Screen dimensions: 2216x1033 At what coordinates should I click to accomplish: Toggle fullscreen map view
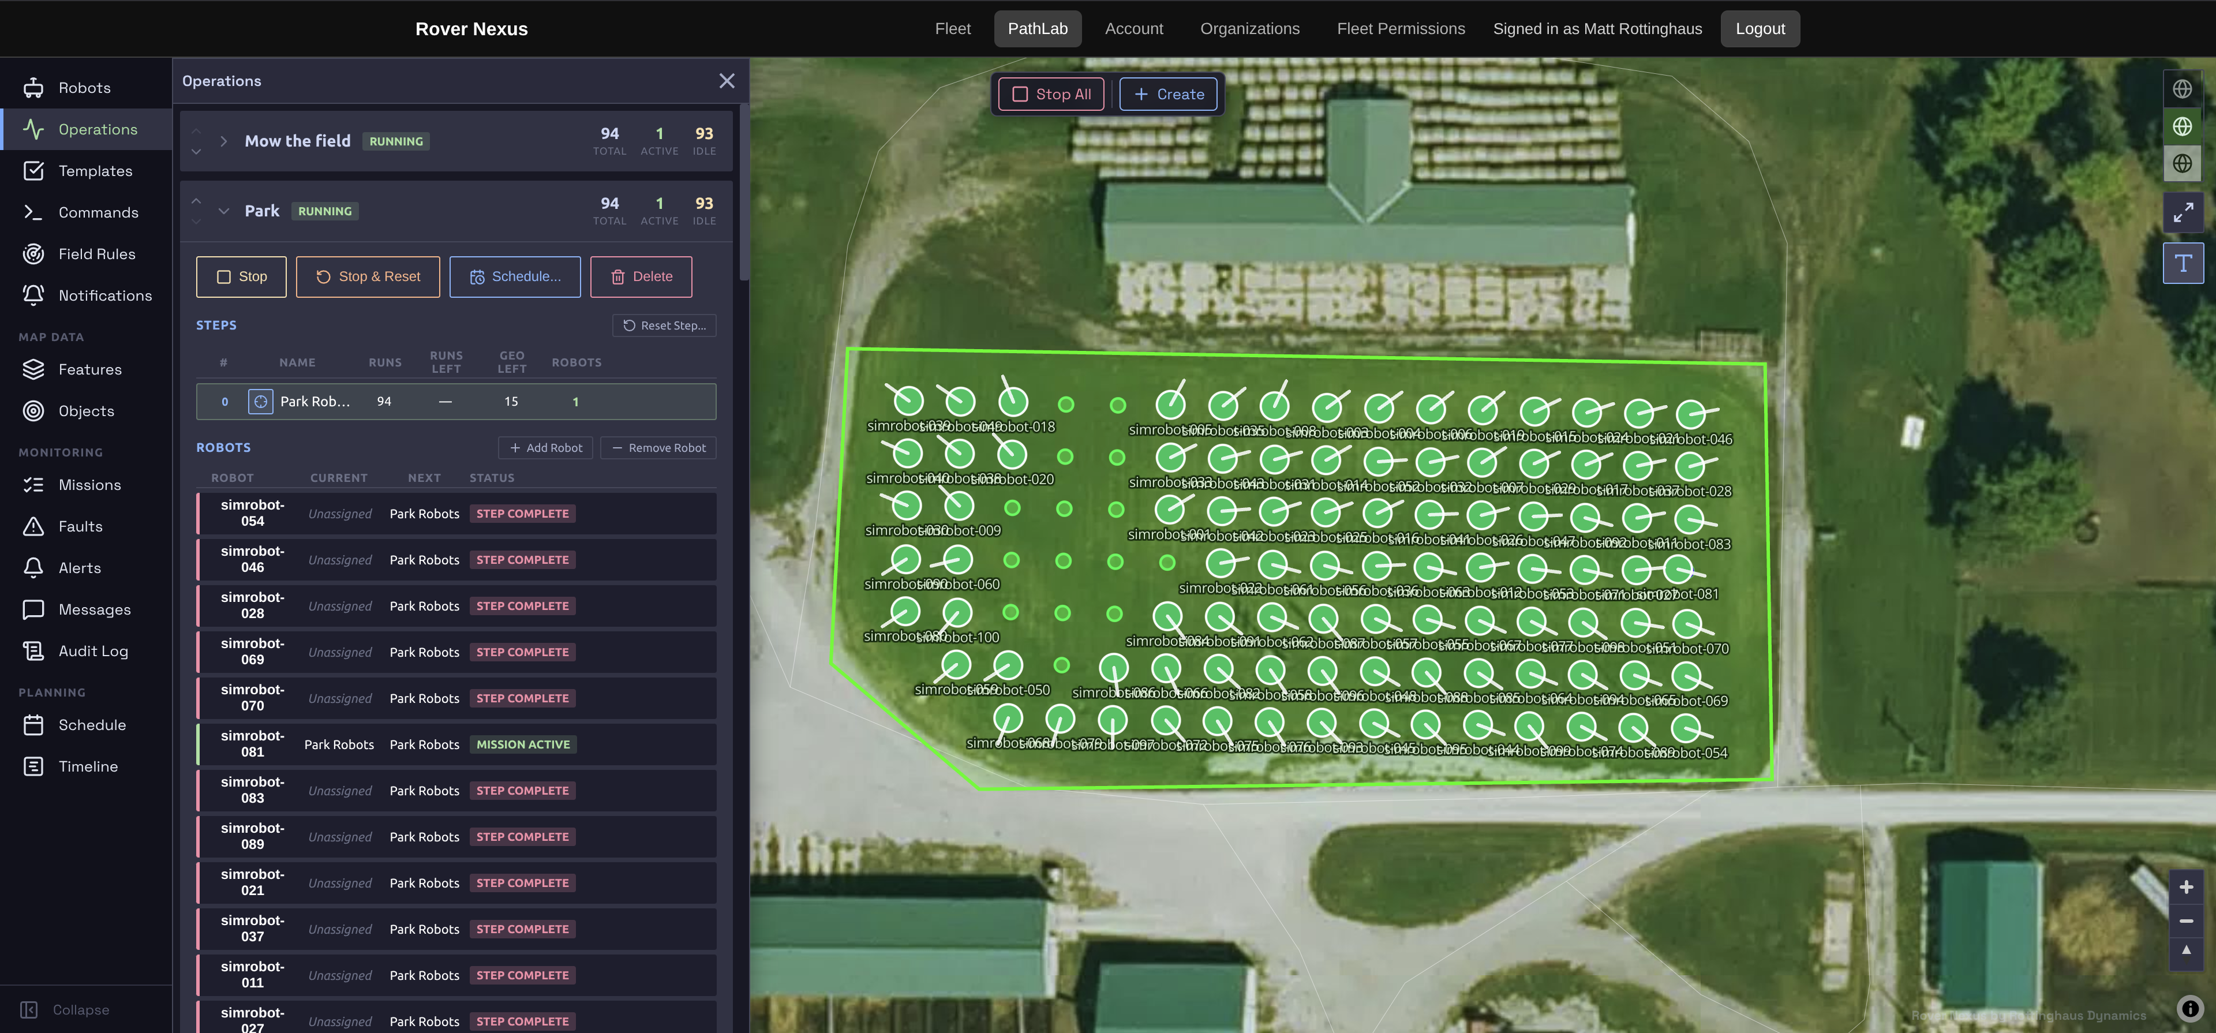tap(2183, 212)
